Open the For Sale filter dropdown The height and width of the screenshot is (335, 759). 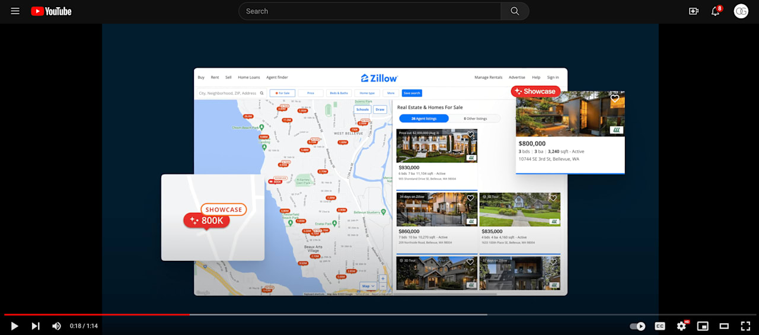click(x=282, y=93)
